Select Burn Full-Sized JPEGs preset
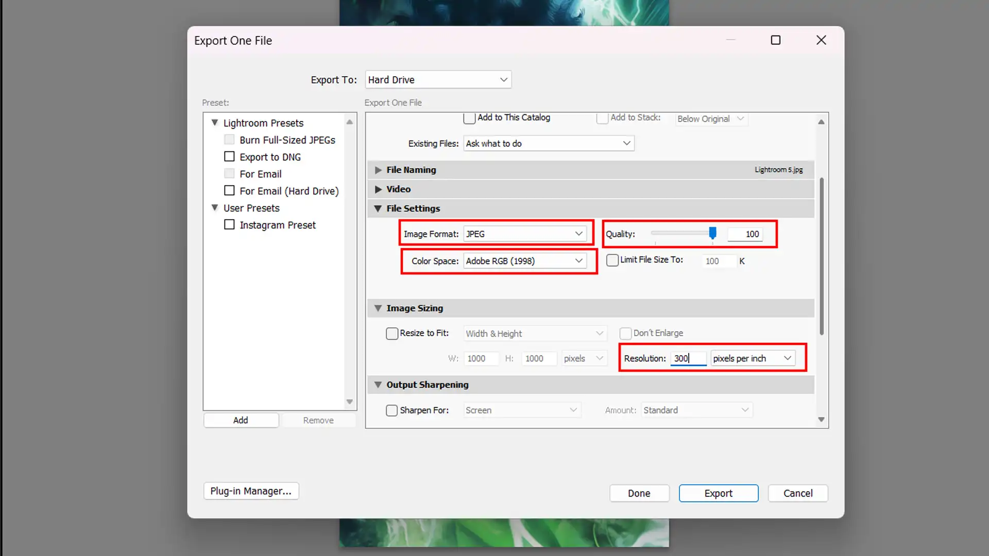989x556 pixels. [x=287, y=139]
